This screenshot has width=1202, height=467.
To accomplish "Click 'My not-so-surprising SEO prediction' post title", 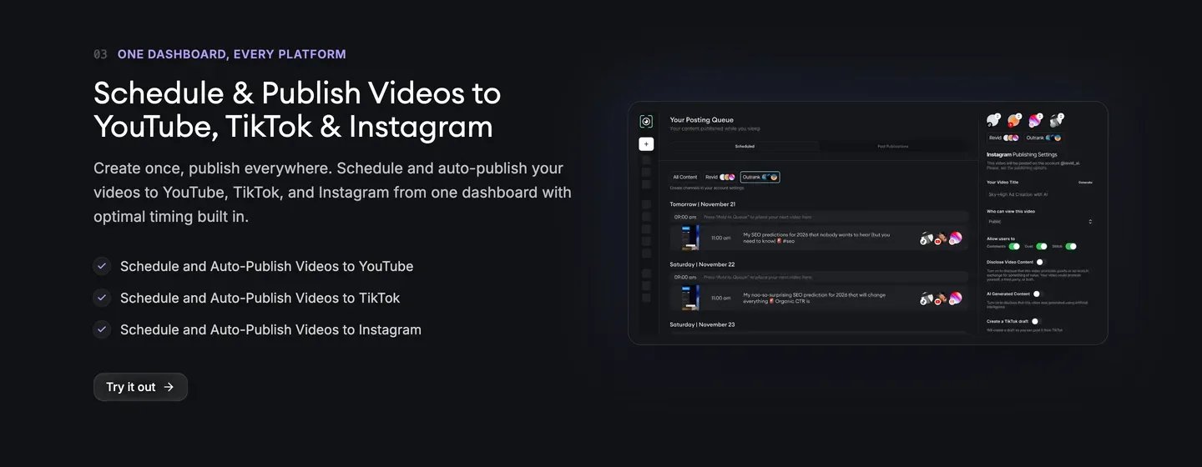I will pyautogui.click(x=814, y=298).
